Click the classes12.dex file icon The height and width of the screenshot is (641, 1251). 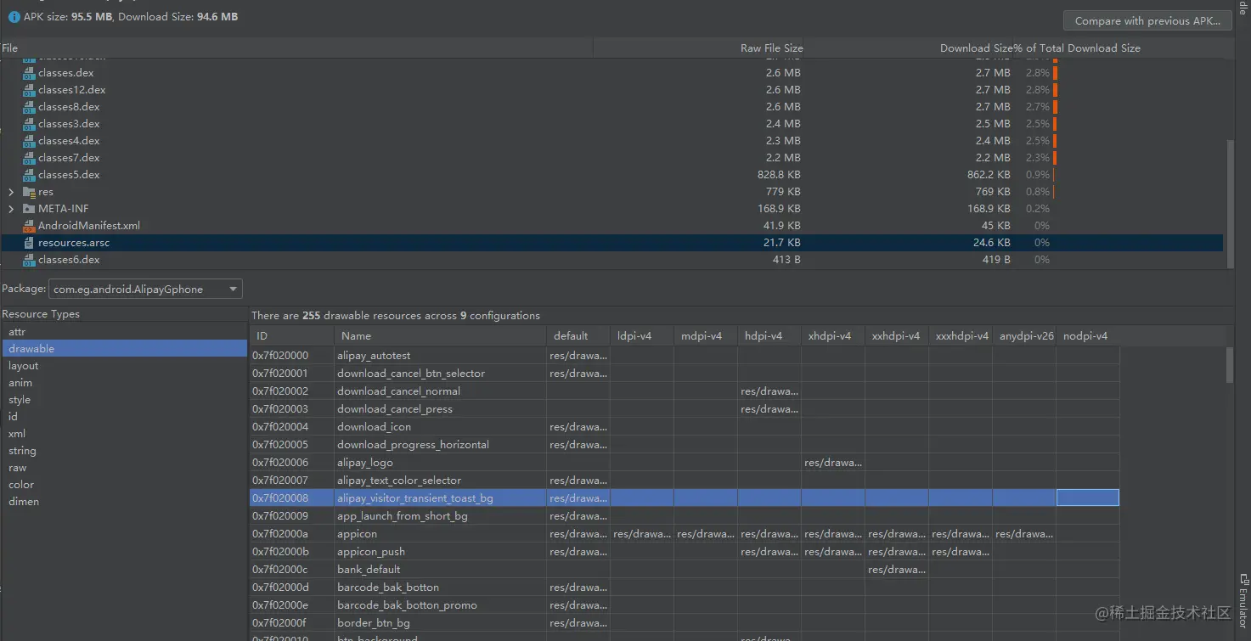(x=29, y=90)
